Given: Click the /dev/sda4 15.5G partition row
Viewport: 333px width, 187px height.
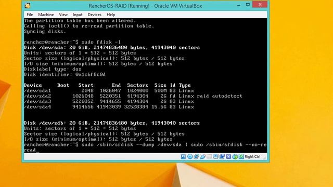Looking at the screenshot, I should pyautogui.click(x=109, y=107).
